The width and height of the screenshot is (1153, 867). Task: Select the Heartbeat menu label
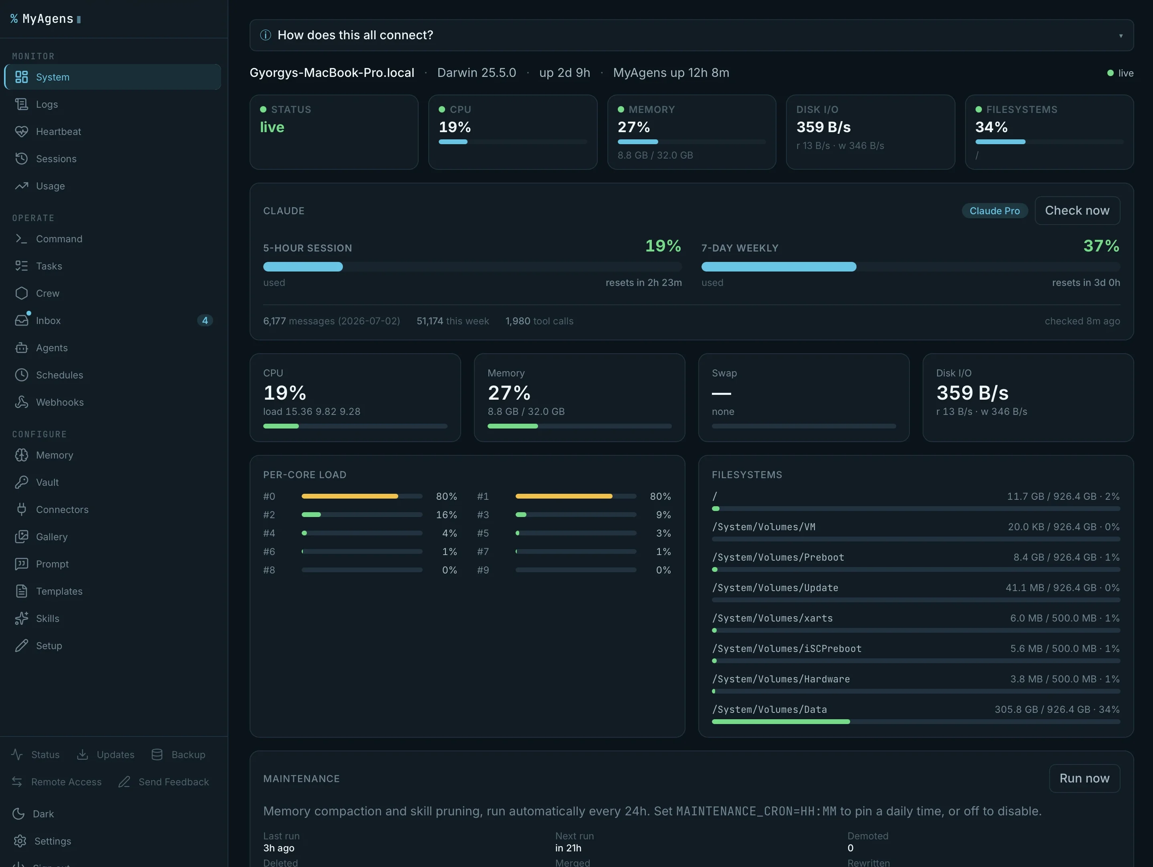point(58,131)
